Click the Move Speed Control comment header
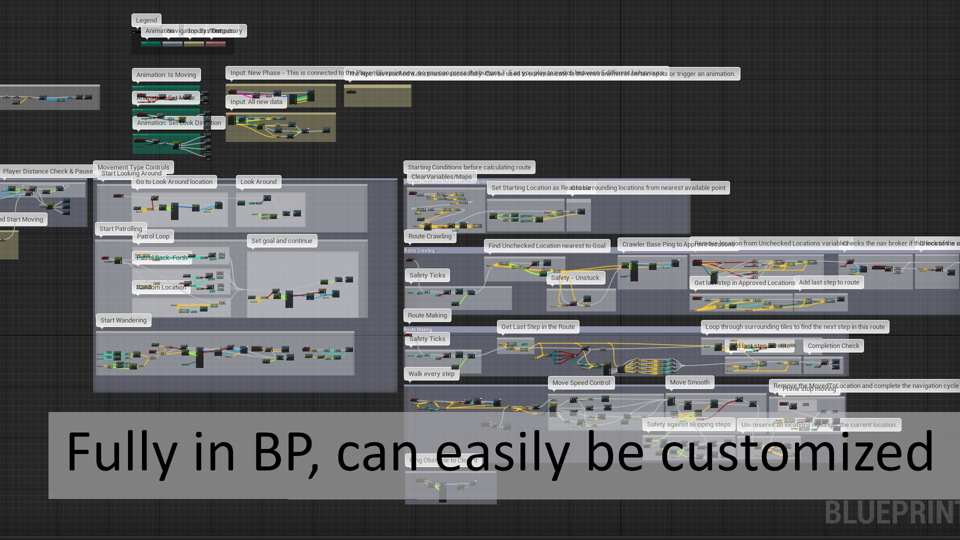The image size is (960, 540). (581, 382)
